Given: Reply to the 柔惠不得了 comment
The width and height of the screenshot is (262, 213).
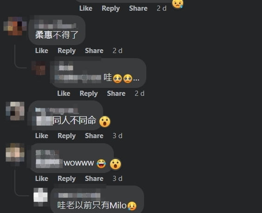Looking at the screenshot, I should click(x=67, y=51).
